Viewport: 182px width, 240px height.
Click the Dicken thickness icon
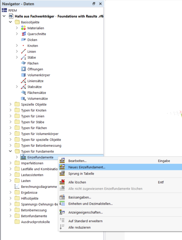(x=23, y=40)
